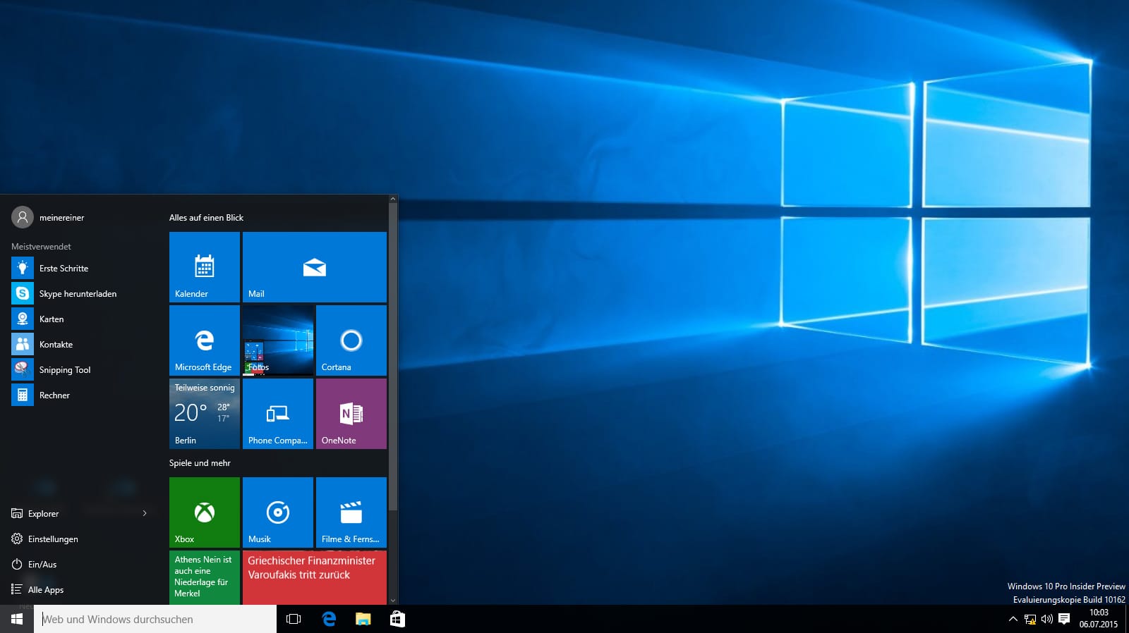Click the meinereiner user account avatar
This screenshot has height=633, width=1129.
tap(23, 217)
